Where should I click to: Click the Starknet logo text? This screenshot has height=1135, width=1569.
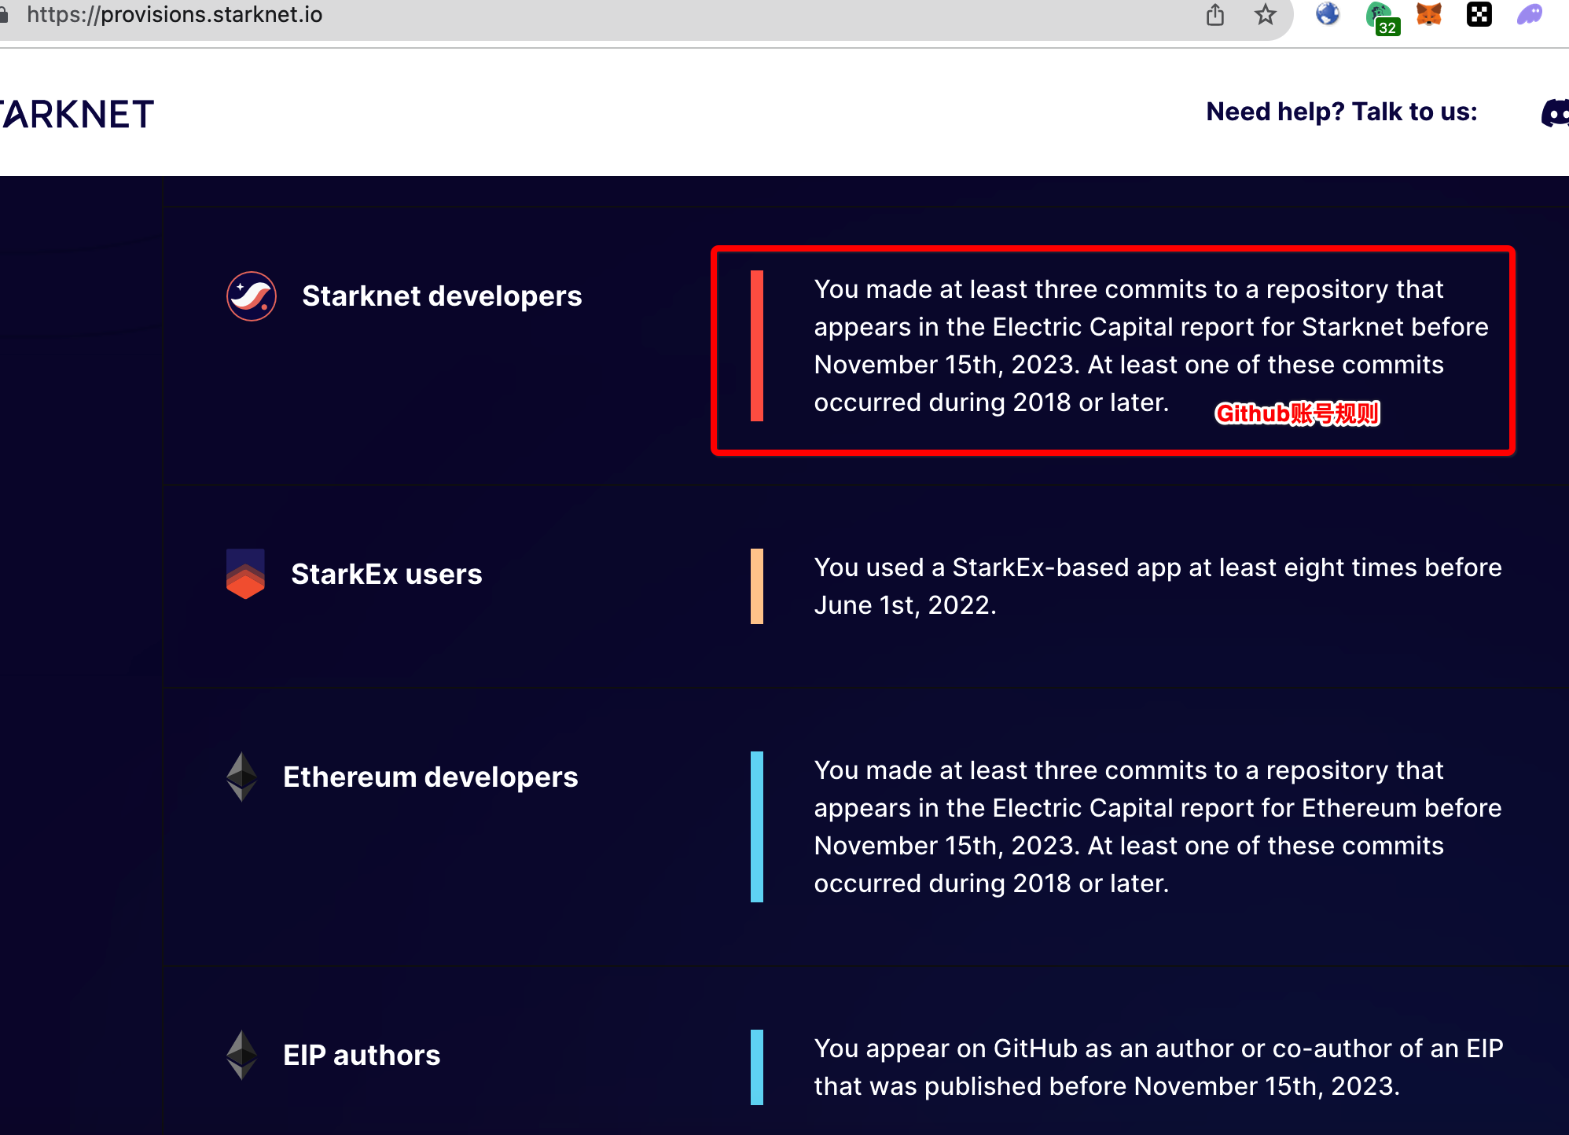77,115
